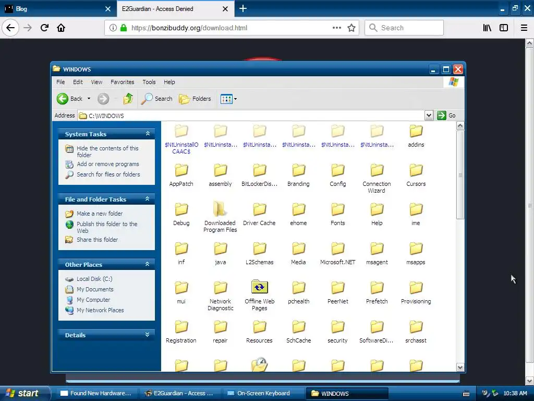
Task: Select the Prefetch folder icon
Action: pos(377,288)
